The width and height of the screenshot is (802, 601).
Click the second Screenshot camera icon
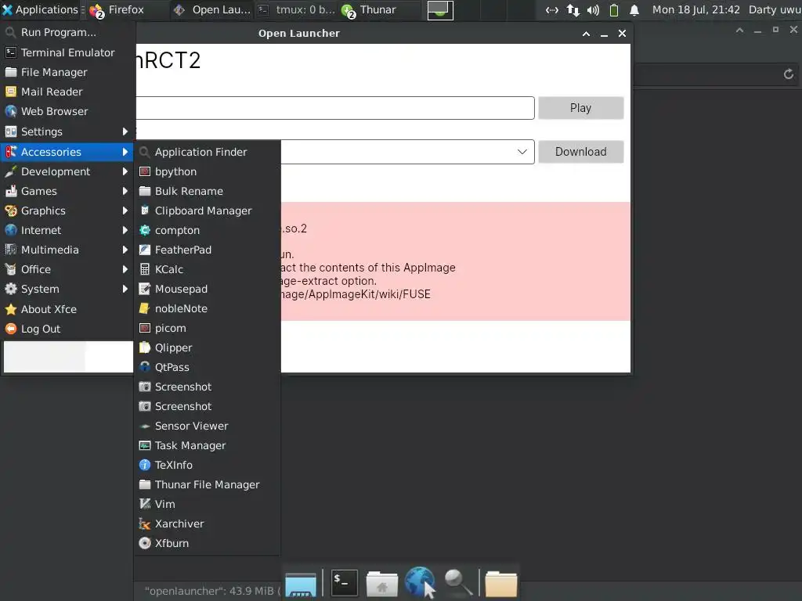click(145, 406)
